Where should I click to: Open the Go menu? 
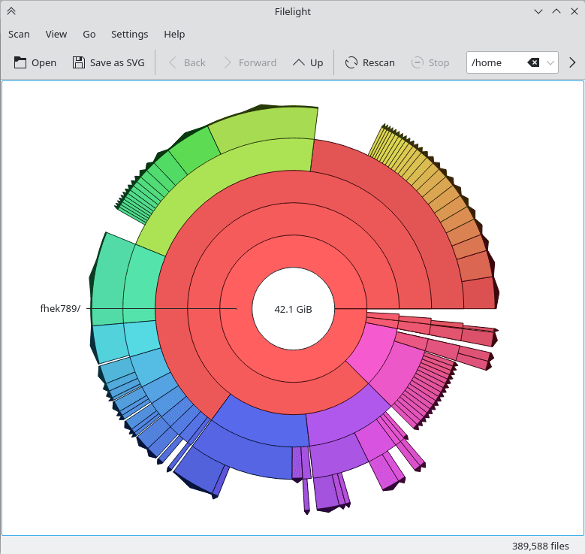[89, 34]
